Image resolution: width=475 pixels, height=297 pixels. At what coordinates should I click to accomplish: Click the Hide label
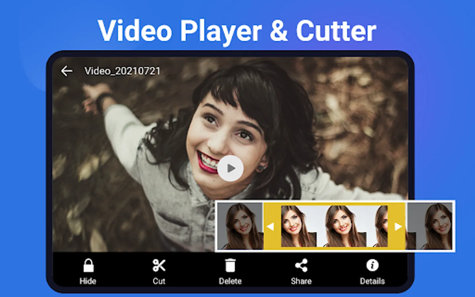tap(88, 281)
